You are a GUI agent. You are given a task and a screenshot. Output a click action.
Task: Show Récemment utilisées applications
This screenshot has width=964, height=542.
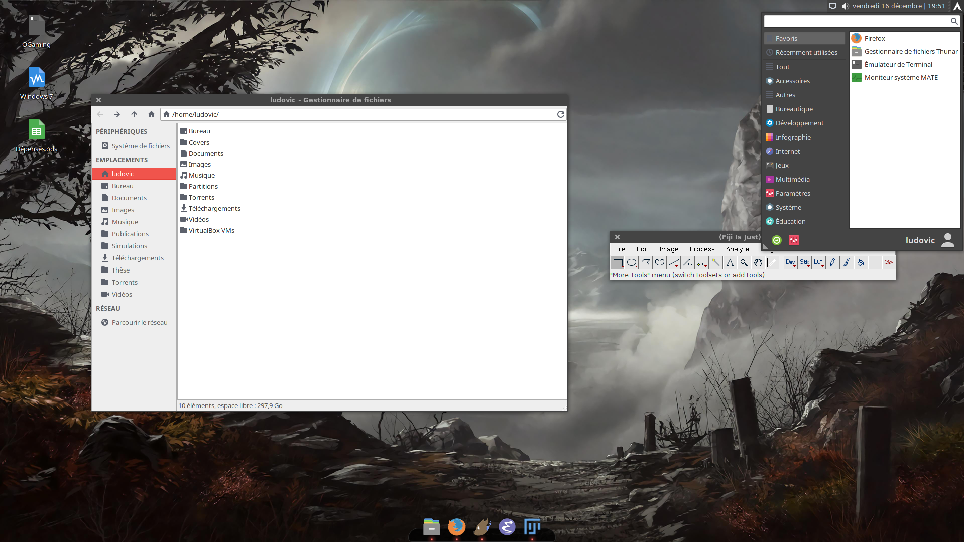[x=805, y=52]
